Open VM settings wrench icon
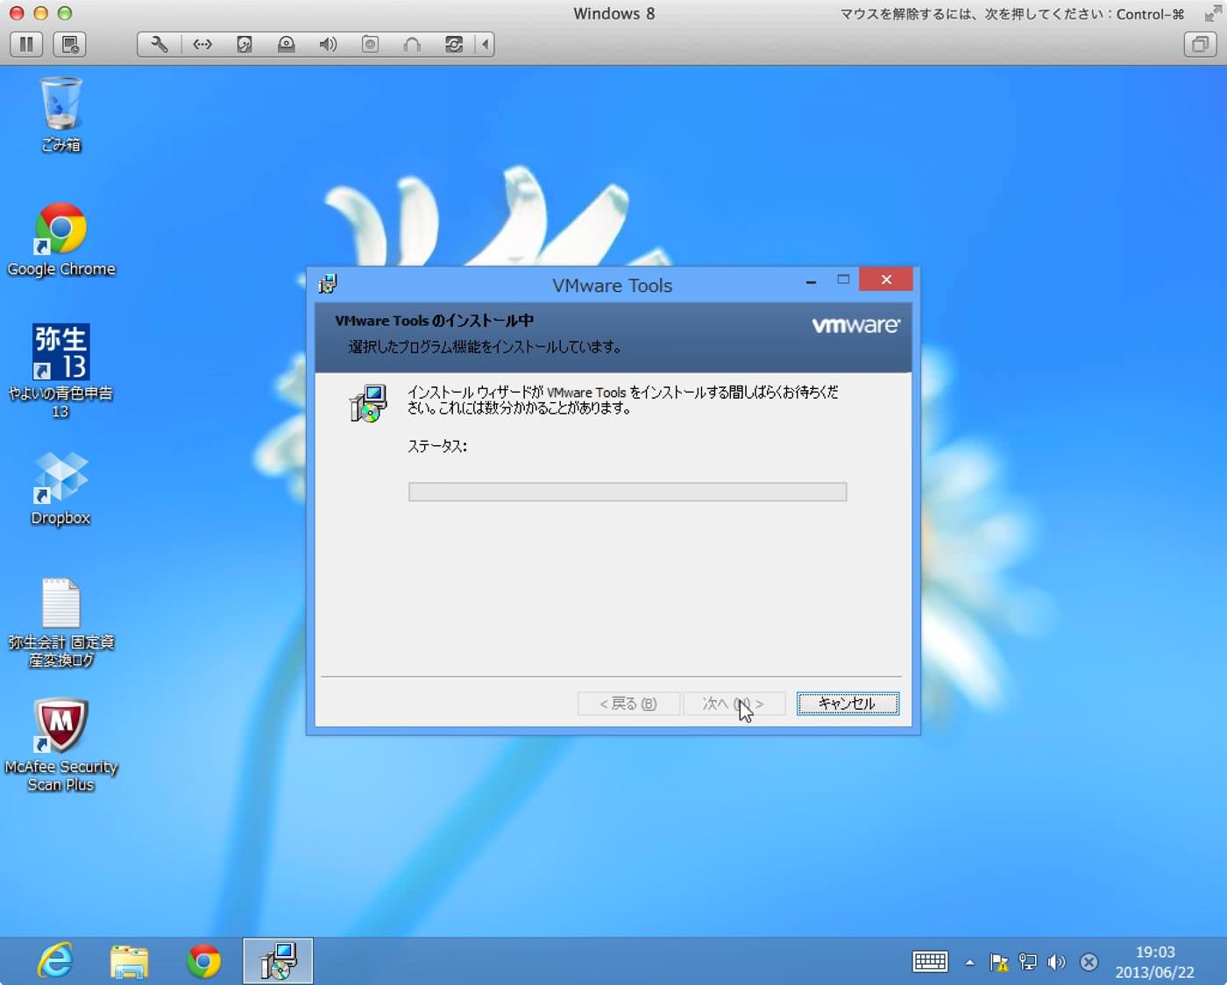The height and width of the screenshot is (985, 1227). [x=160, y=44]
